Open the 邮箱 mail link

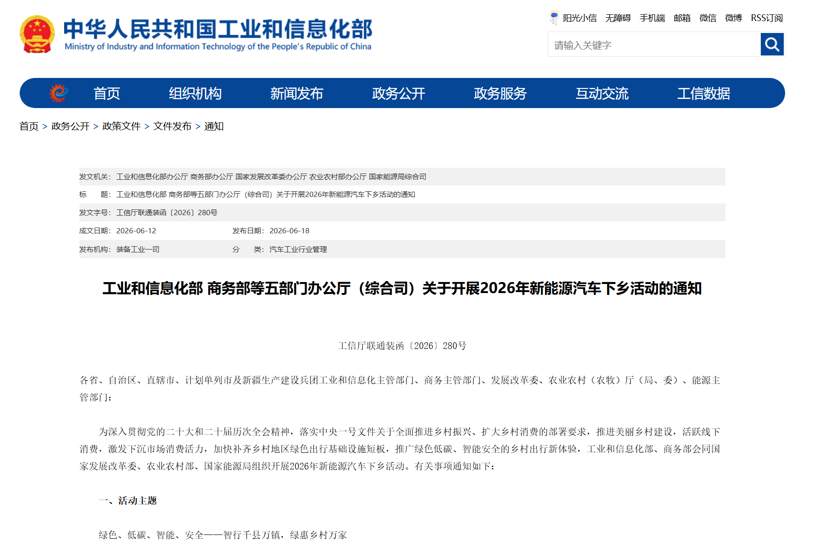pos(682,18)
